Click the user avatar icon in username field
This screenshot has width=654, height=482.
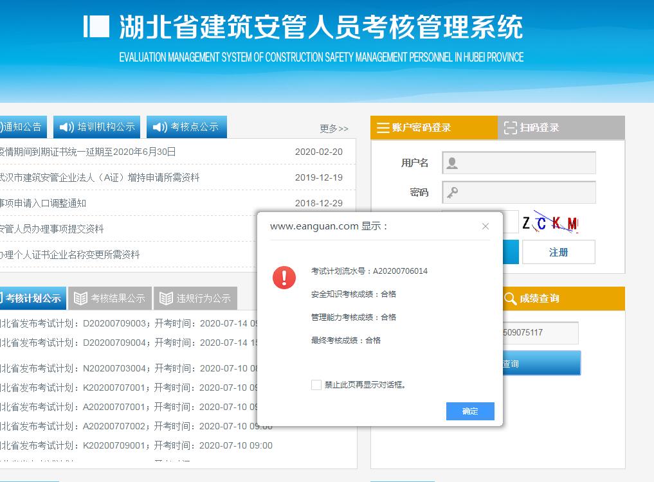[x=452, y=163]
